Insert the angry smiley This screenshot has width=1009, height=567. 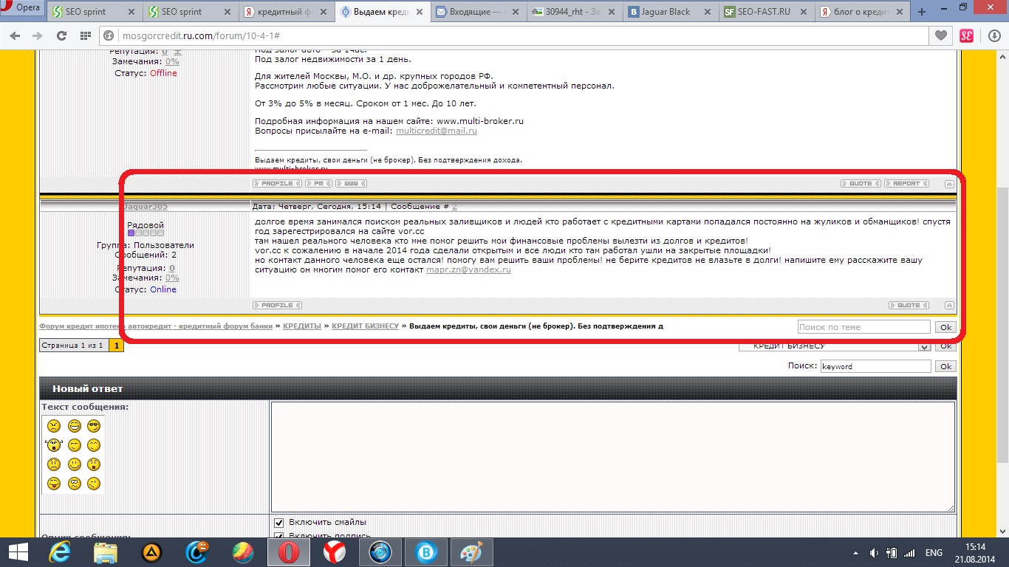pyautogui.click(x=54, y=426)
